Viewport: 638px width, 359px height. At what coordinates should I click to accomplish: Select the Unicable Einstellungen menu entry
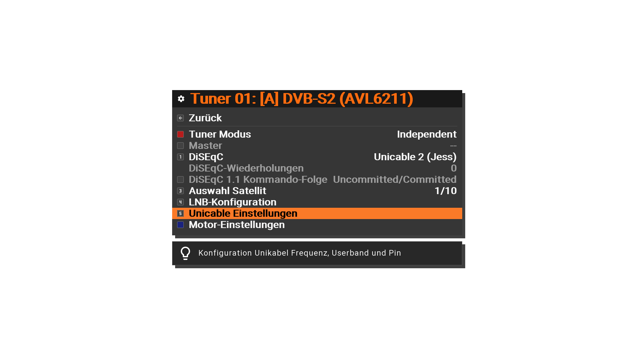tap(317, 213)
